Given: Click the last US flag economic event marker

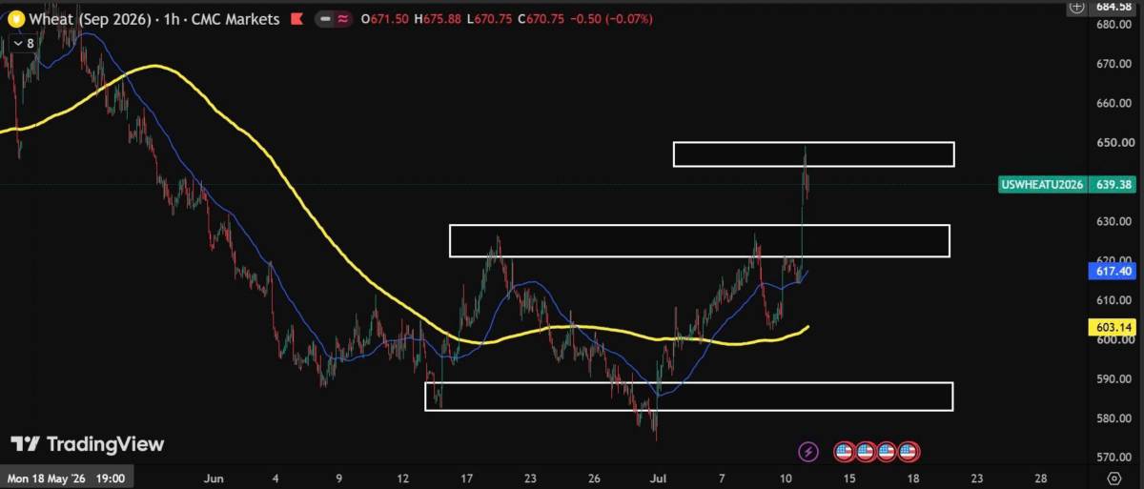Looking at the screenshot, I should point(908,451).
